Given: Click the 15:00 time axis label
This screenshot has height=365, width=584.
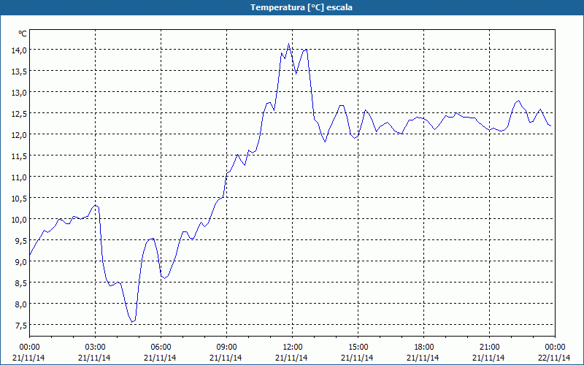Looking at the screenshot, I should pos(358,347).
